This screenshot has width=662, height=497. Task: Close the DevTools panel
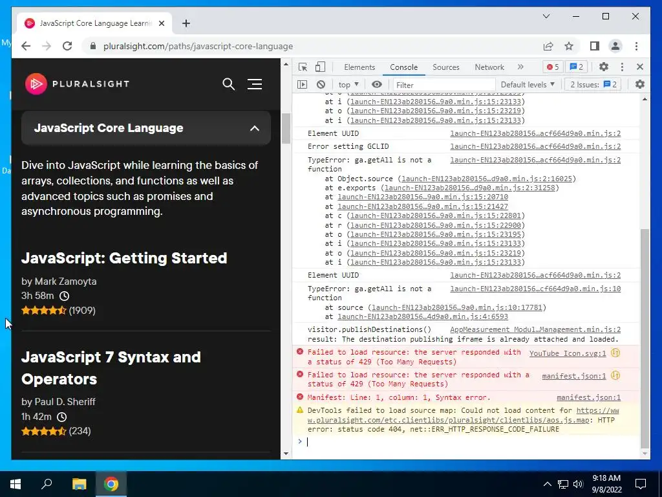(x=640, y=67)
